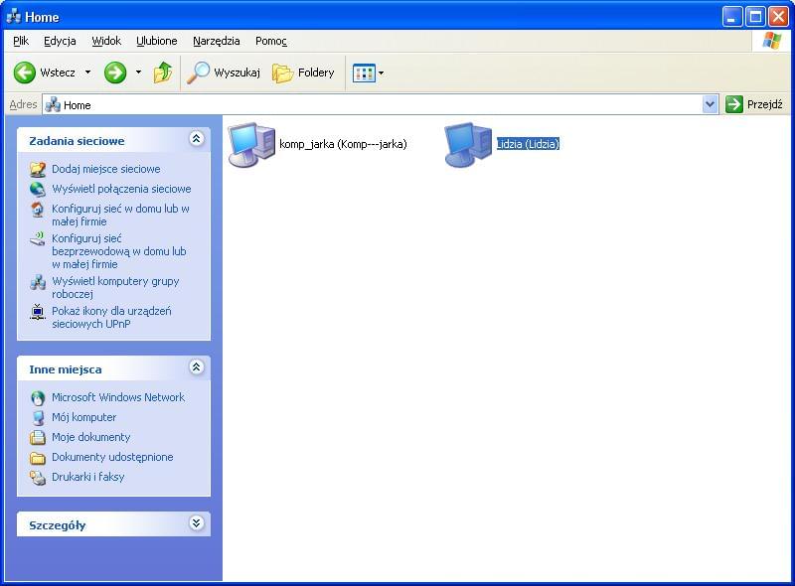The image size is (795, 586).
Task: Minimize the Home window
Action: (731, 17)
